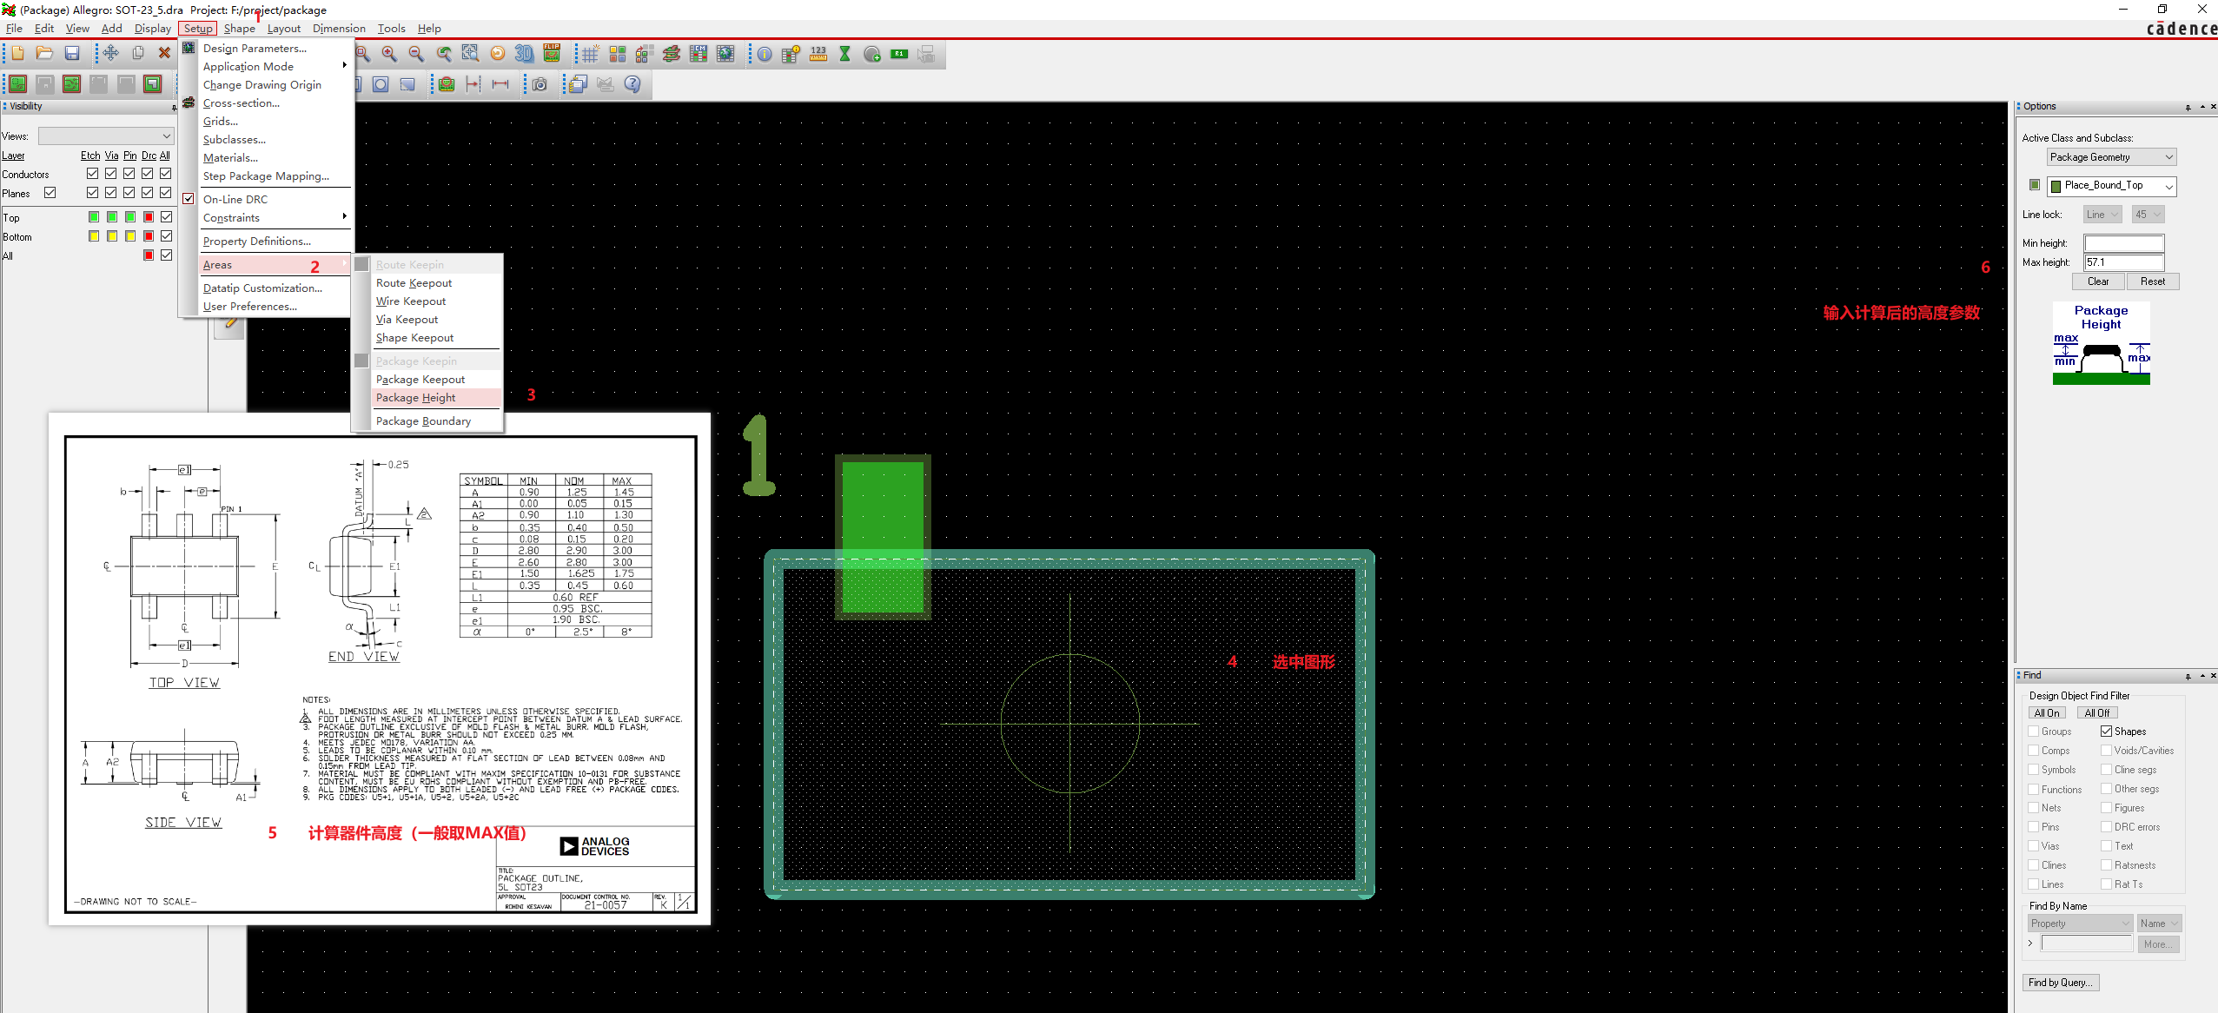The width and height of the screenshot is (2218, 1013).
Task: Choose User Preferences menu item
Action: tap(249, 307)
